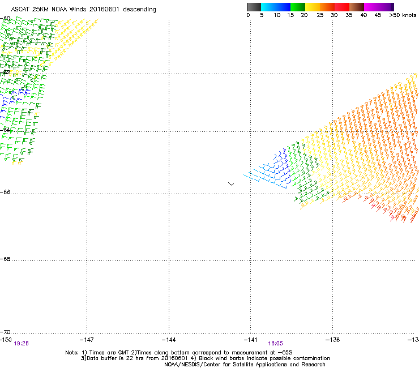Click the legend label '35'
This screenshot has width=419, height=368.
coord(349,15)
